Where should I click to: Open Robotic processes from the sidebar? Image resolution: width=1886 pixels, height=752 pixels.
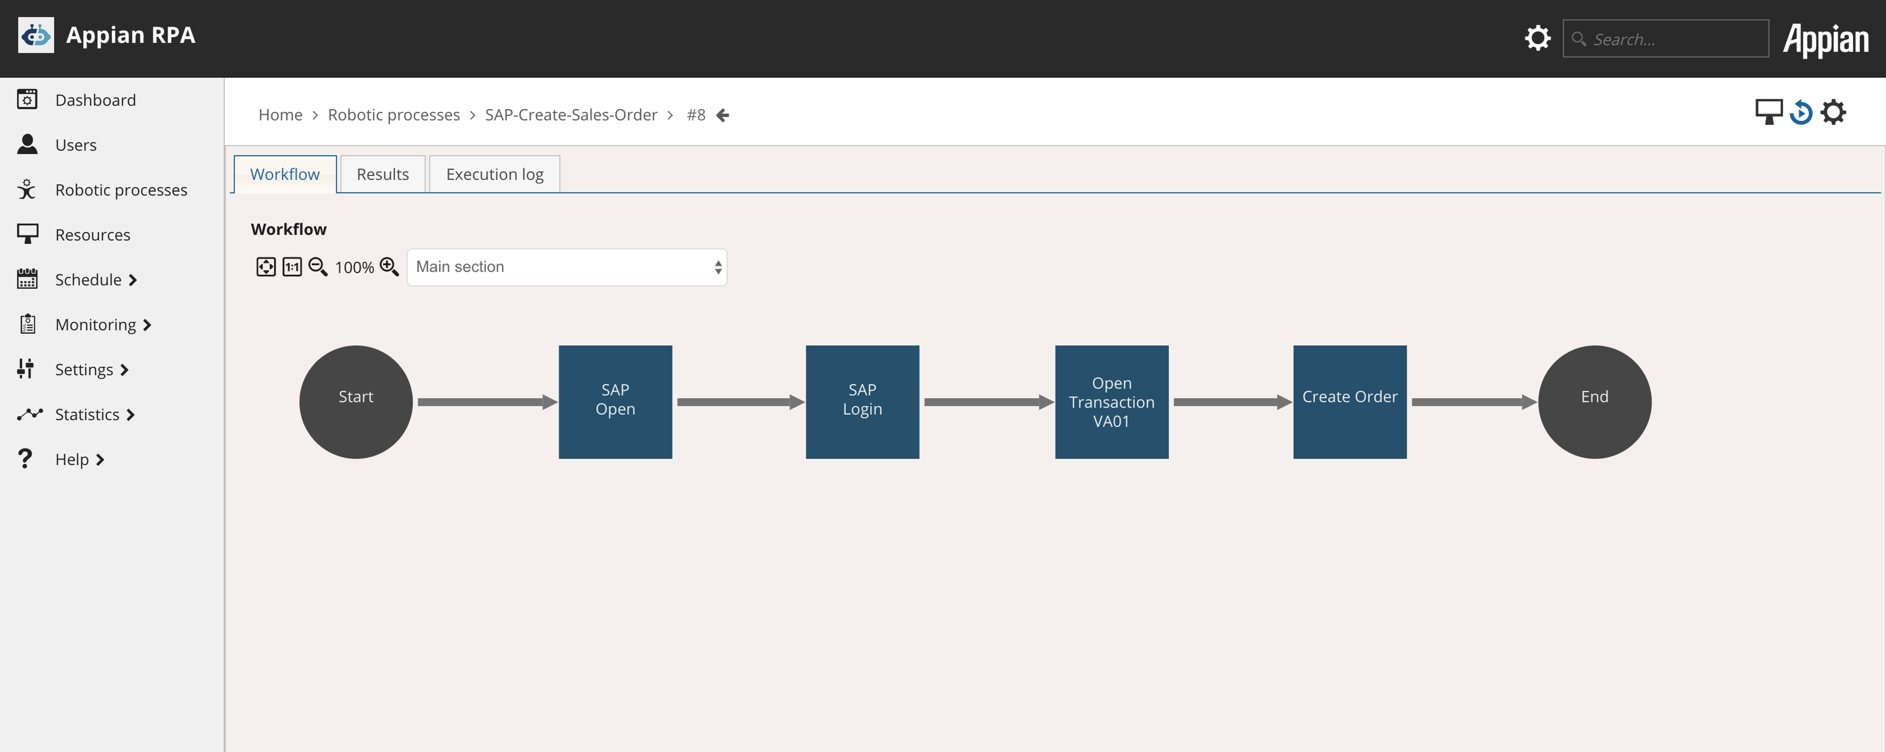[x=121, y=190]
